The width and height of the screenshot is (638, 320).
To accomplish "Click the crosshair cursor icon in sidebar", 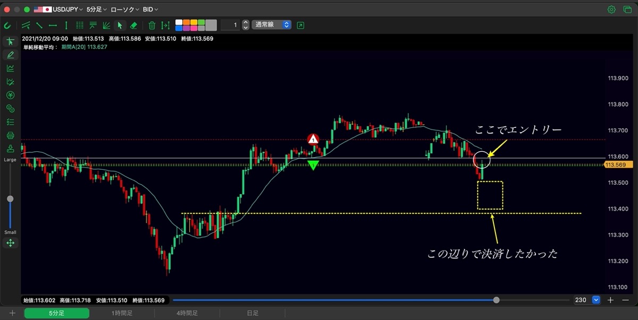I will click(10, 41).
